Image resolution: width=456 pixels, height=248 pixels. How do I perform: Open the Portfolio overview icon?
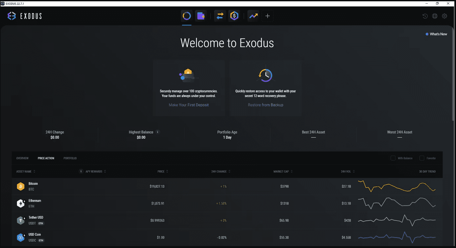click(187, 16)
